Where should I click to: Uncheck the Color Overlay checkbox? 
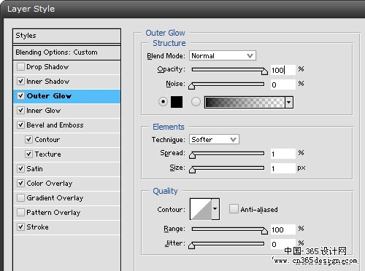click(x=20, y=183)
